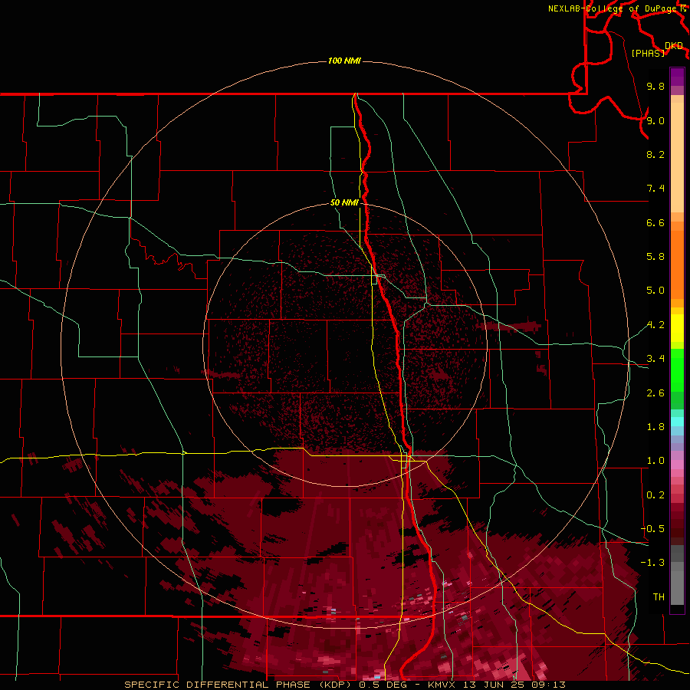Select the 5.0 scale value
This screenshot has height=690, width=690.
655,291
